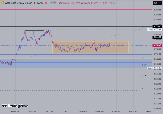Select the black 3,266.05 price label

[x=157, y=37]
